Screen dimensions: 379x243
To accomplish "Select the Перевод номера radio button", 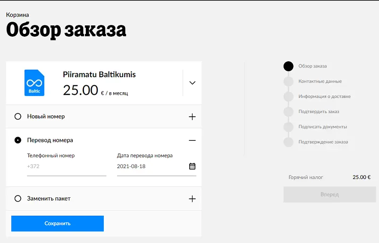I will click(x=18, y=140).
